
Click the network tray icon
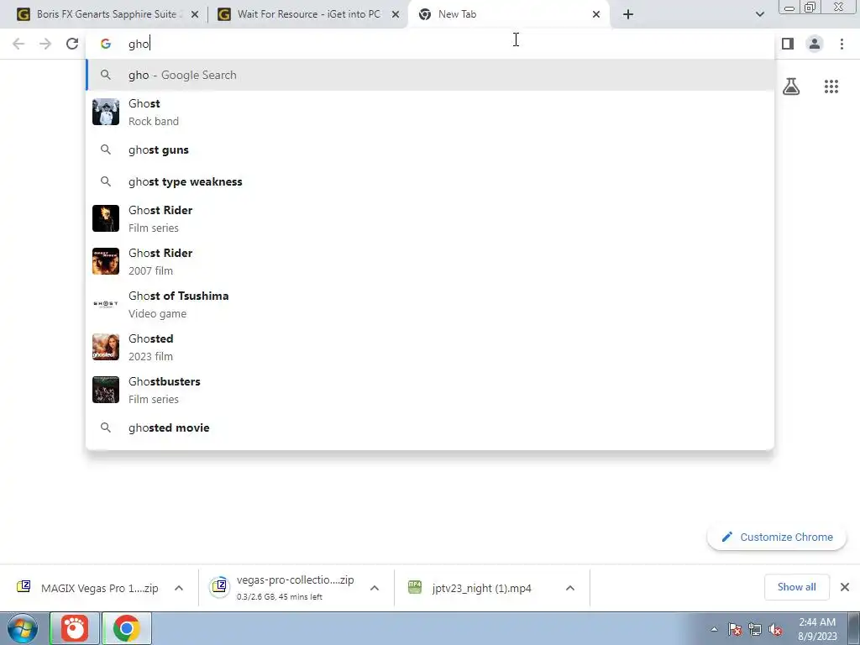pyautogui.click(x=755, y=630)
